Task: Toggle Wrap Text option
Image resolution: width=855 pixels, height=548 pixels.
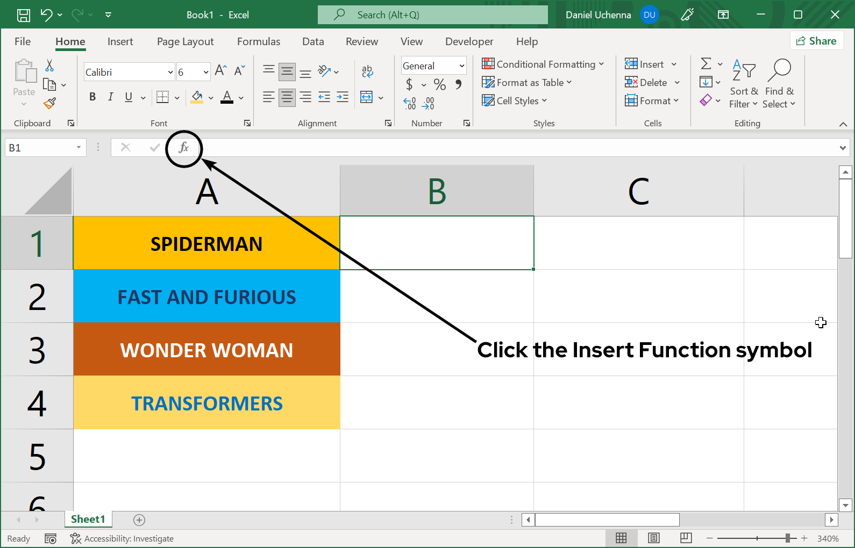Action: (367, 71)
